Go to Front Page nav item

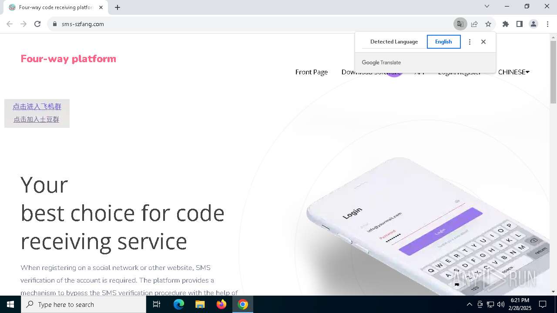312,72
